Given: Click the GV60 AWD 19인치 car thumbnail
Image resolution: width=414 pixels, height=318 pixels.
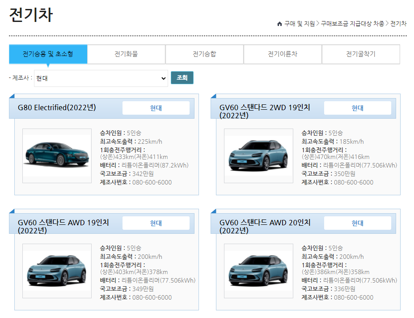Looking at the screenshot, I should tap(57, 271).
